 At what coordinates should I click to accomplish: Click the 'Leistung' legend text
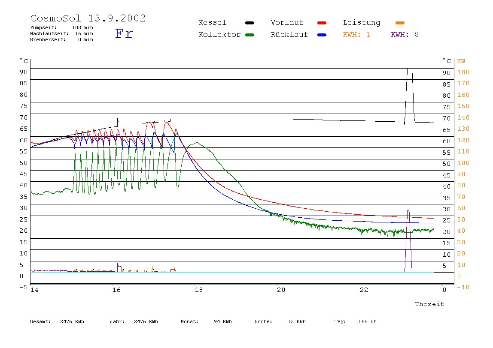[x=362, y=23]
